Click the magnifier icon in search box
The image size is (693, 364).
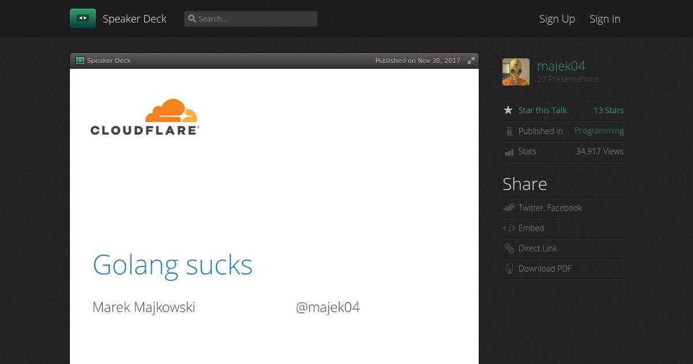192,18
